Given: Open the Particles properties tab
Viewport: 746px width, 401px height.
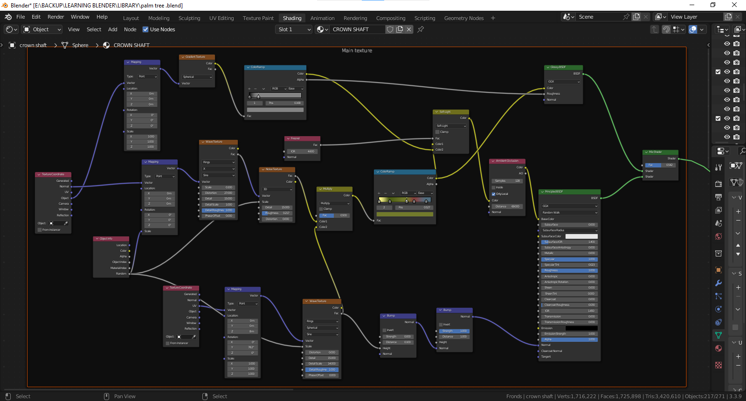Looking at the screenshot, I should click(718, 296).
